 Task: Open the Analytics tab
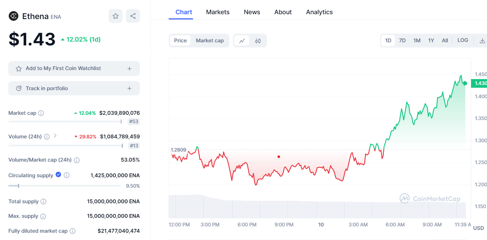(x=319, y=12)
